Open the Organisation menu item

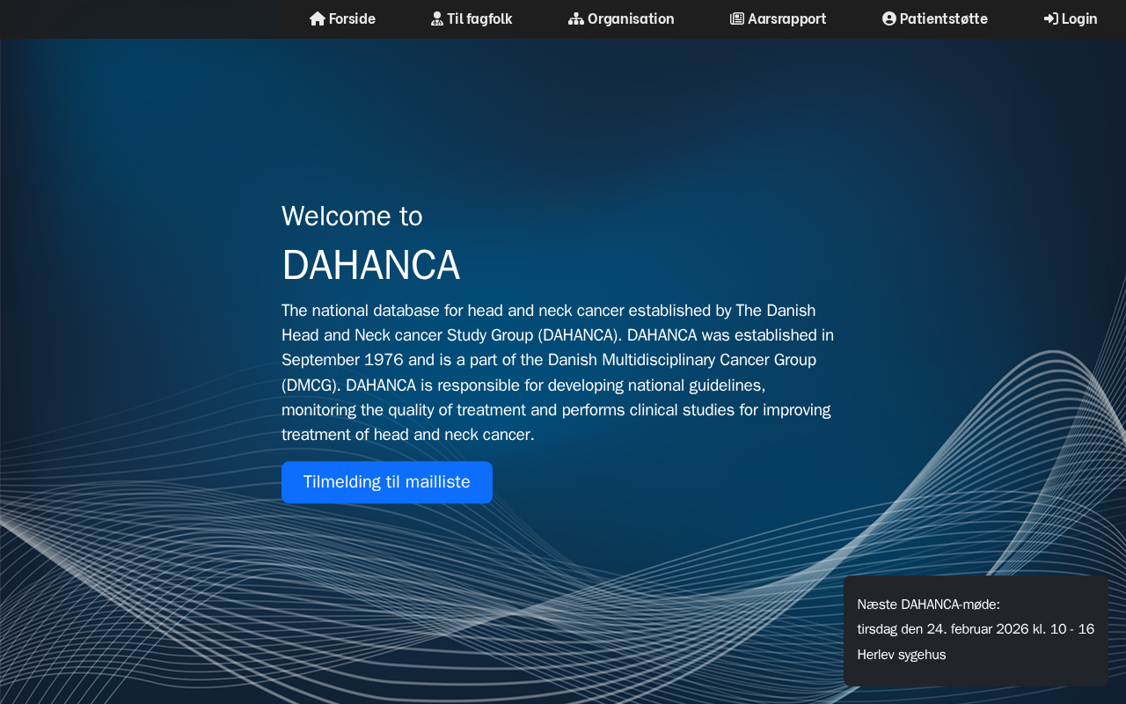(x=621, y=19)
